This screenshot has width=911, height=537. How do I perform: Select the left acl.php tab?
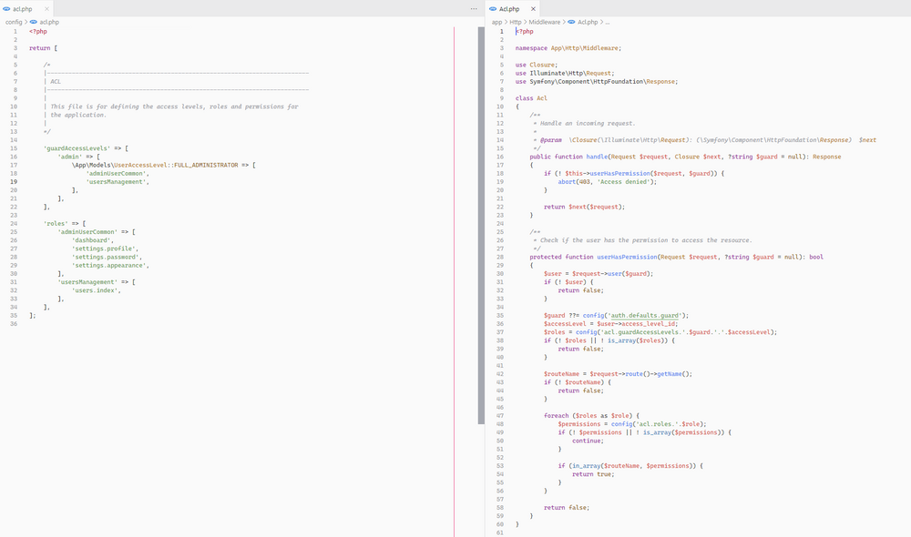click(x=26, y=9)
